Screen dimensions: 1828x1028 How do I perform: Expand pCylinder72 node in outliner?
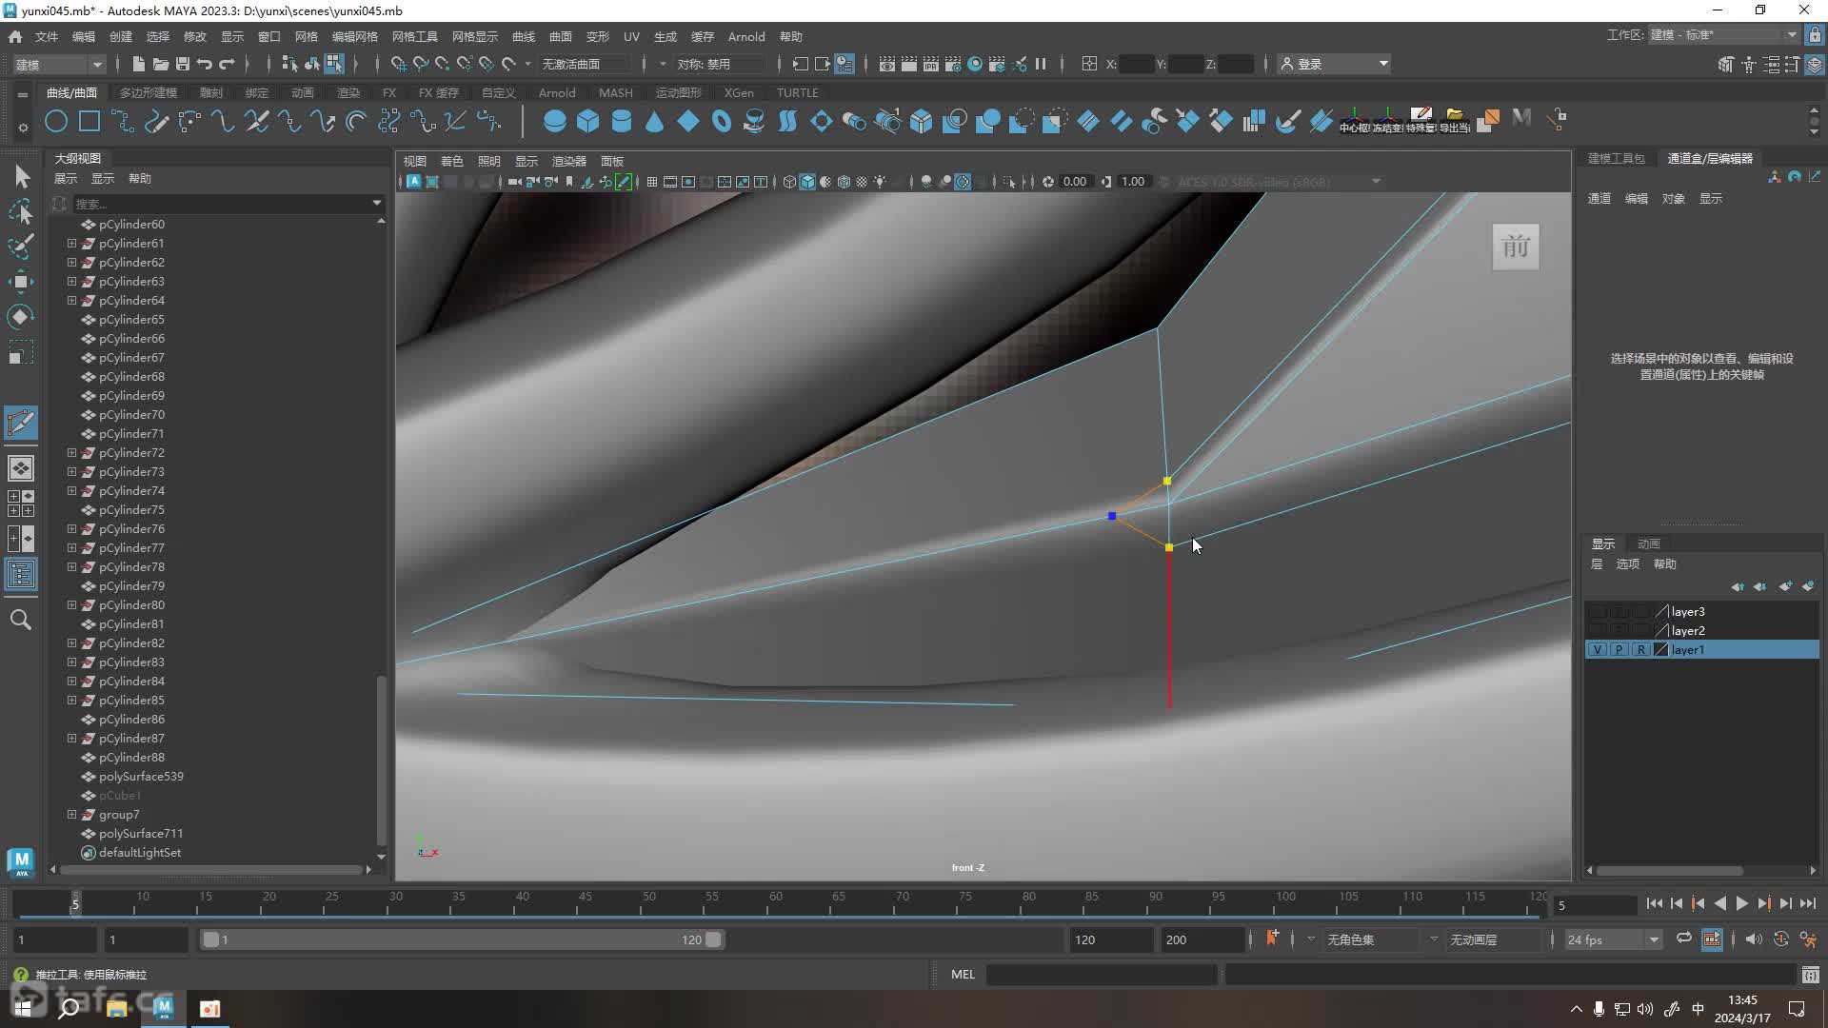click(71, 453)
